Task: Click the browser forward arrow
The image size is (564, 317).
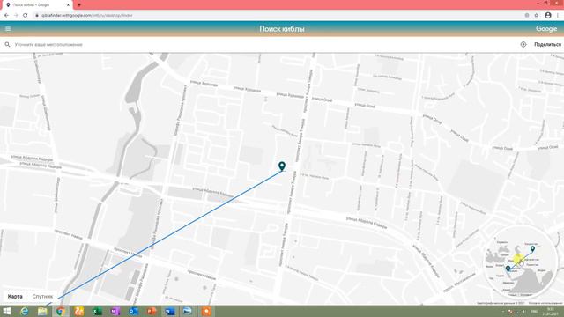Action: (x=16, y=16)
